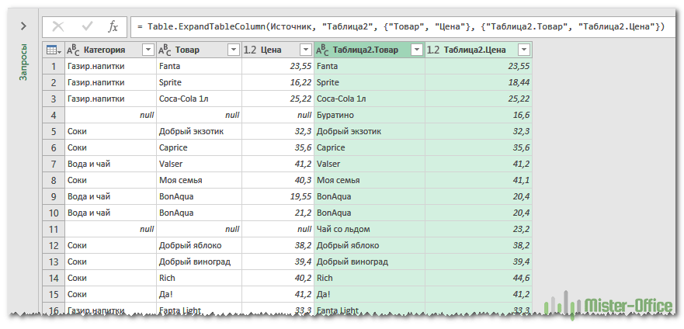Change data type icon of Товар column
This screenshot has width=684, height=329.
point(165,50)
